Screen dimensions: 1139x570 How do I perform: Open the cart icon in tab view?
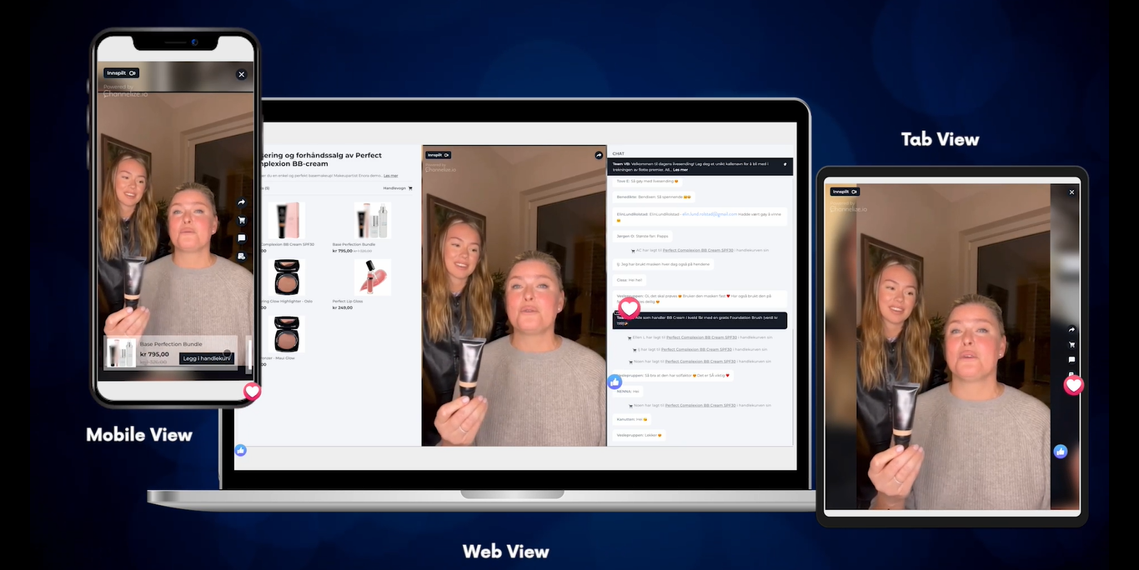1071,345
